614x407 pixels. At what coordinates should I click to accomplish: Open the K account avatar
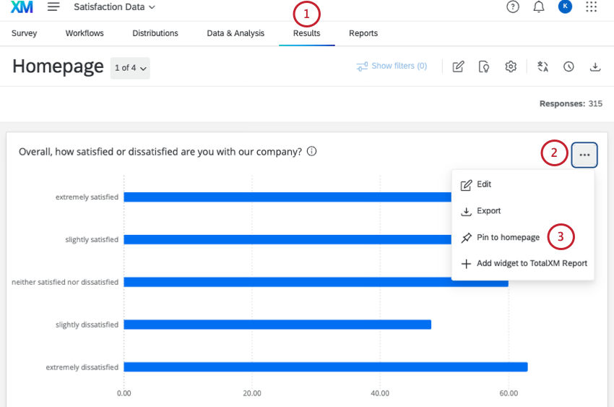[x=565, y=7]
